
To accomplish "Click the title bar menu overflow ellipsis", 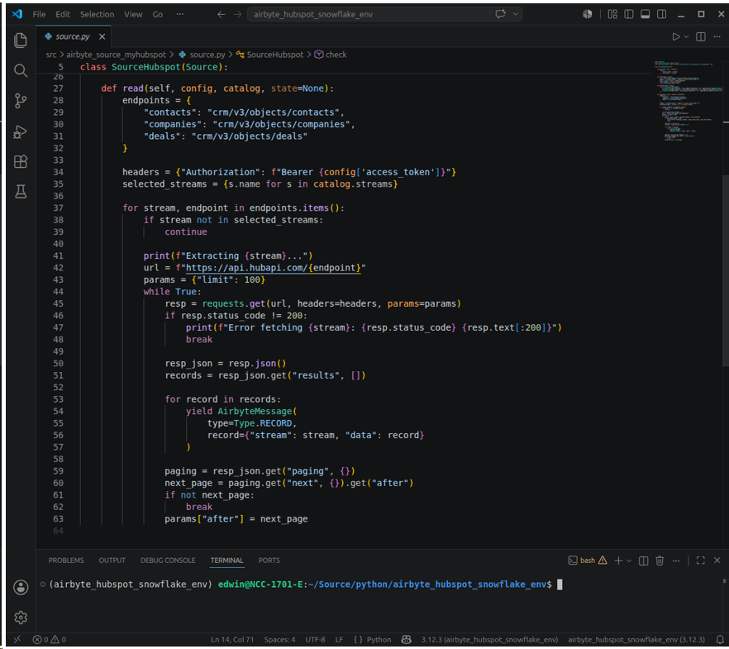I will pos(180,14).
